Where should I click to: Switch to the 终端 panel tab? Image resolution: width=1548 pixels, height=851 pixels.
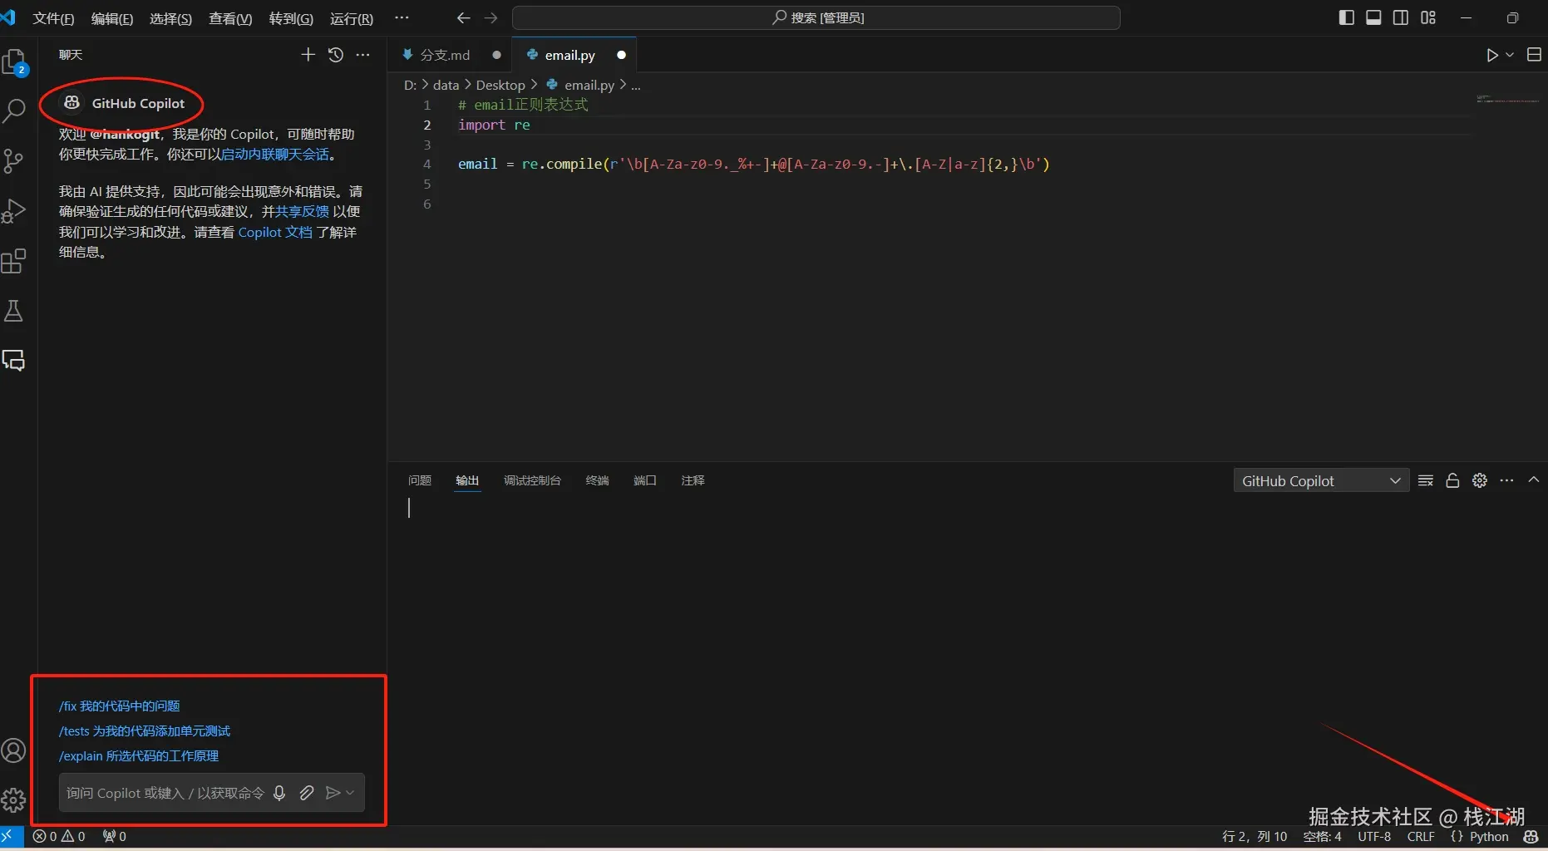tap(597, 480)
